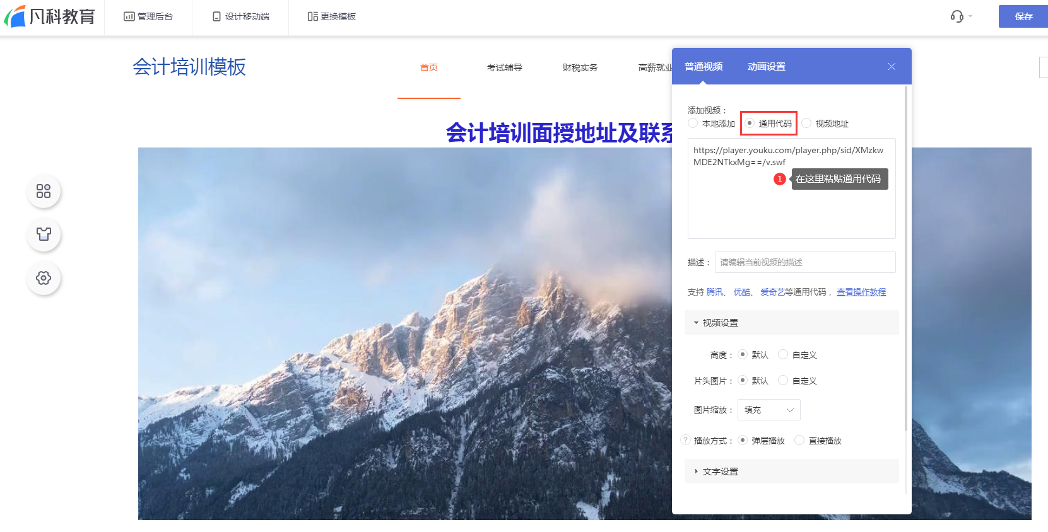Click the 会计培训面授地址 heading text

coord(560,133)
